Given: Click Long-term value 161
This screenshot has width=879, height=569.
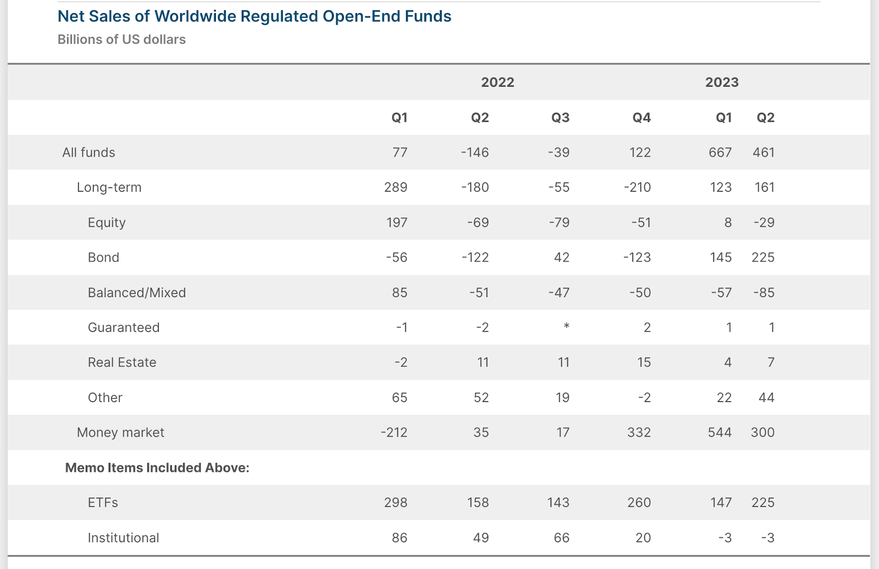Looking at the screenshot, I should [x=765, y=188].
